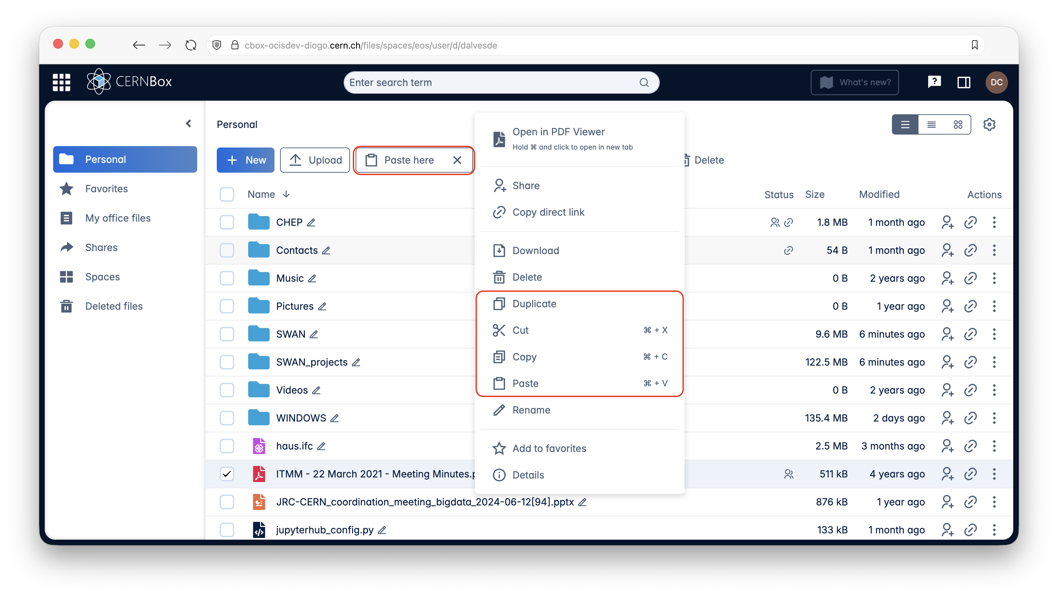Collapse the left navigation sidebar chevron
This screenshot has height=597, width=1058.
click(x=188, y=124)
